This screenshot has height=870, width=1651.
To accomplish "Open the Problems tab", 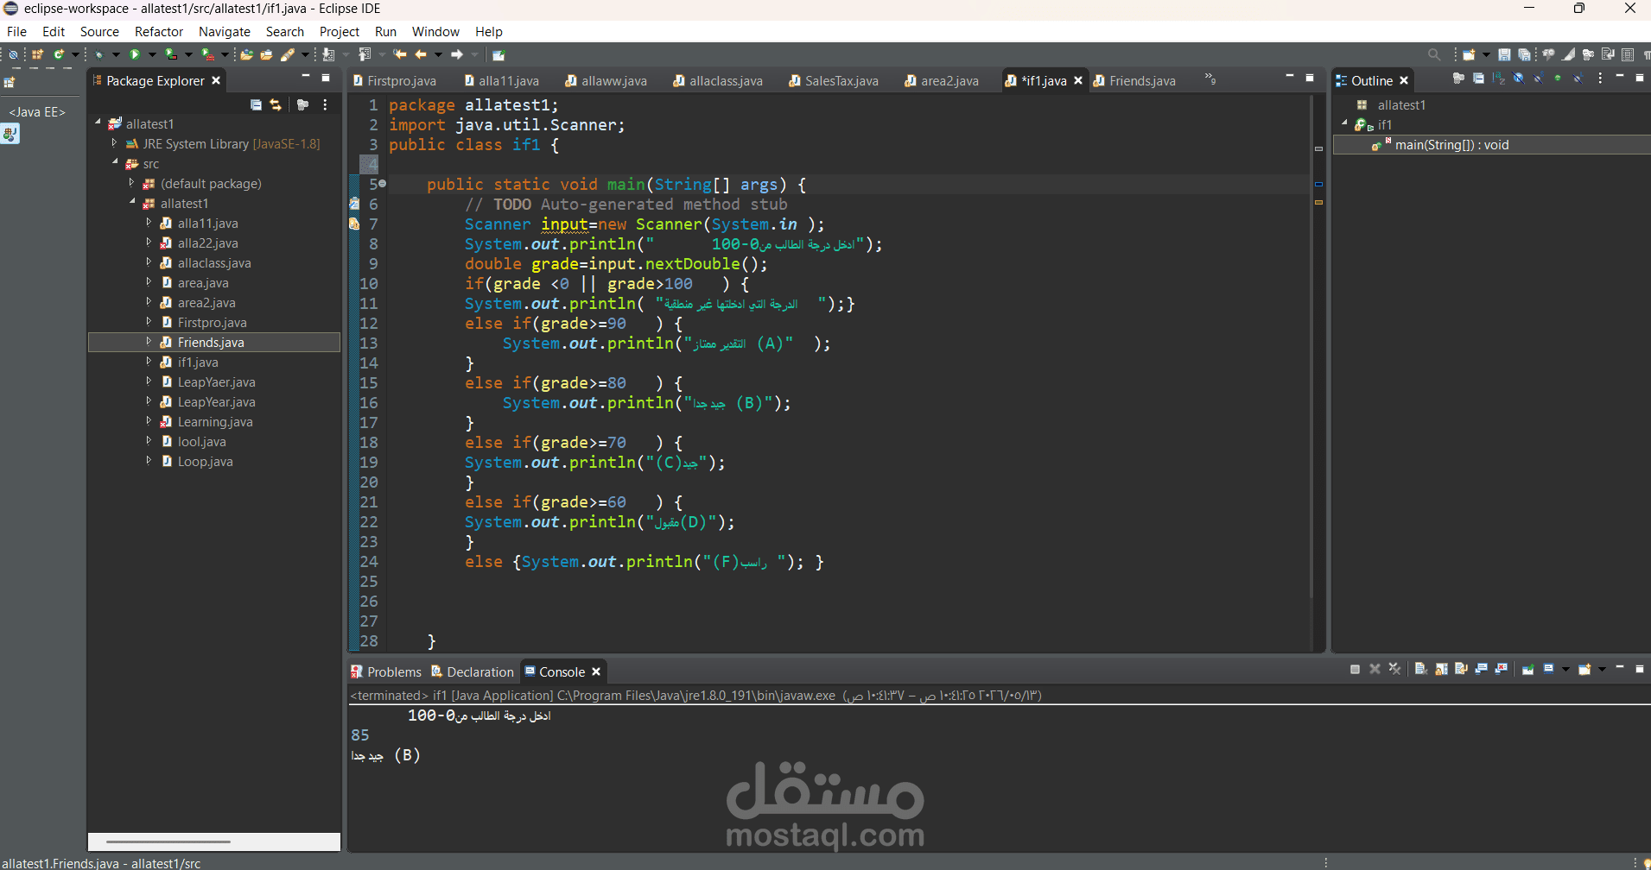I will coord(386,671).
